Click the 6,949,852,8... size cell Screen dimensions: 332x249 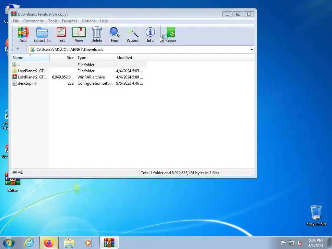tap(63, 77)
